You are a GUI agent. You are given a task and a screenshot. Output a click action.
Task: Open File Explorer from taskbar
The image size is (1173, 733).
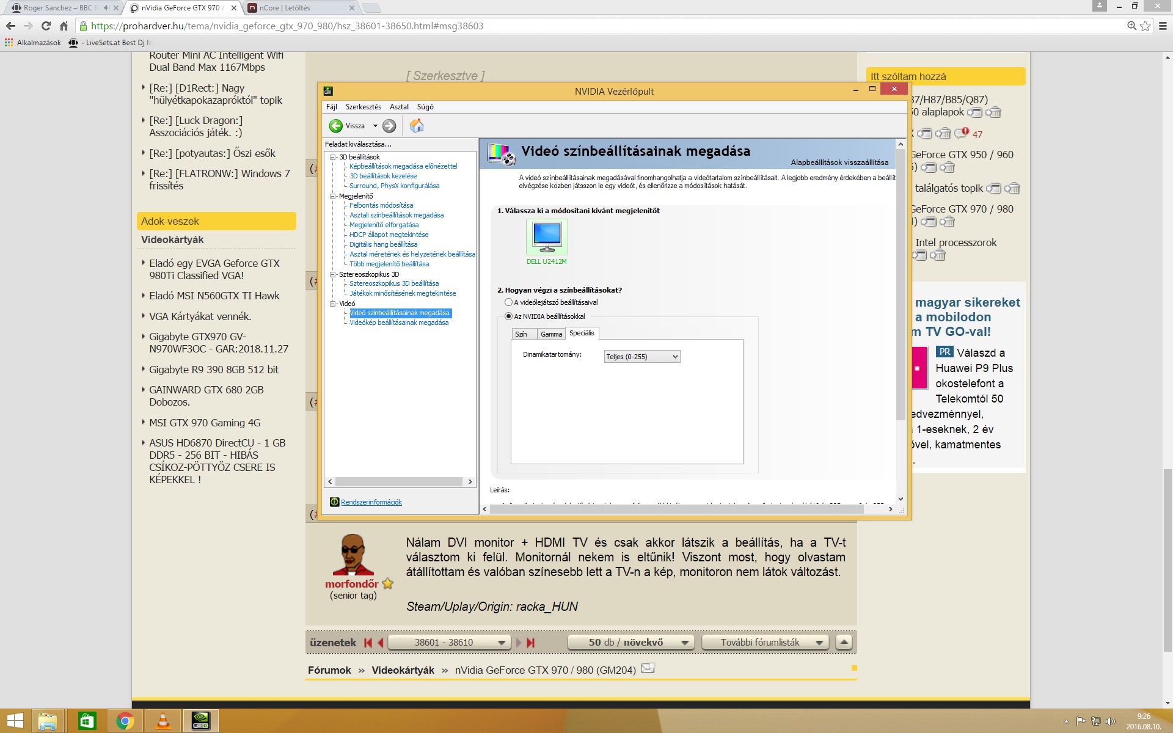point(48,721)
